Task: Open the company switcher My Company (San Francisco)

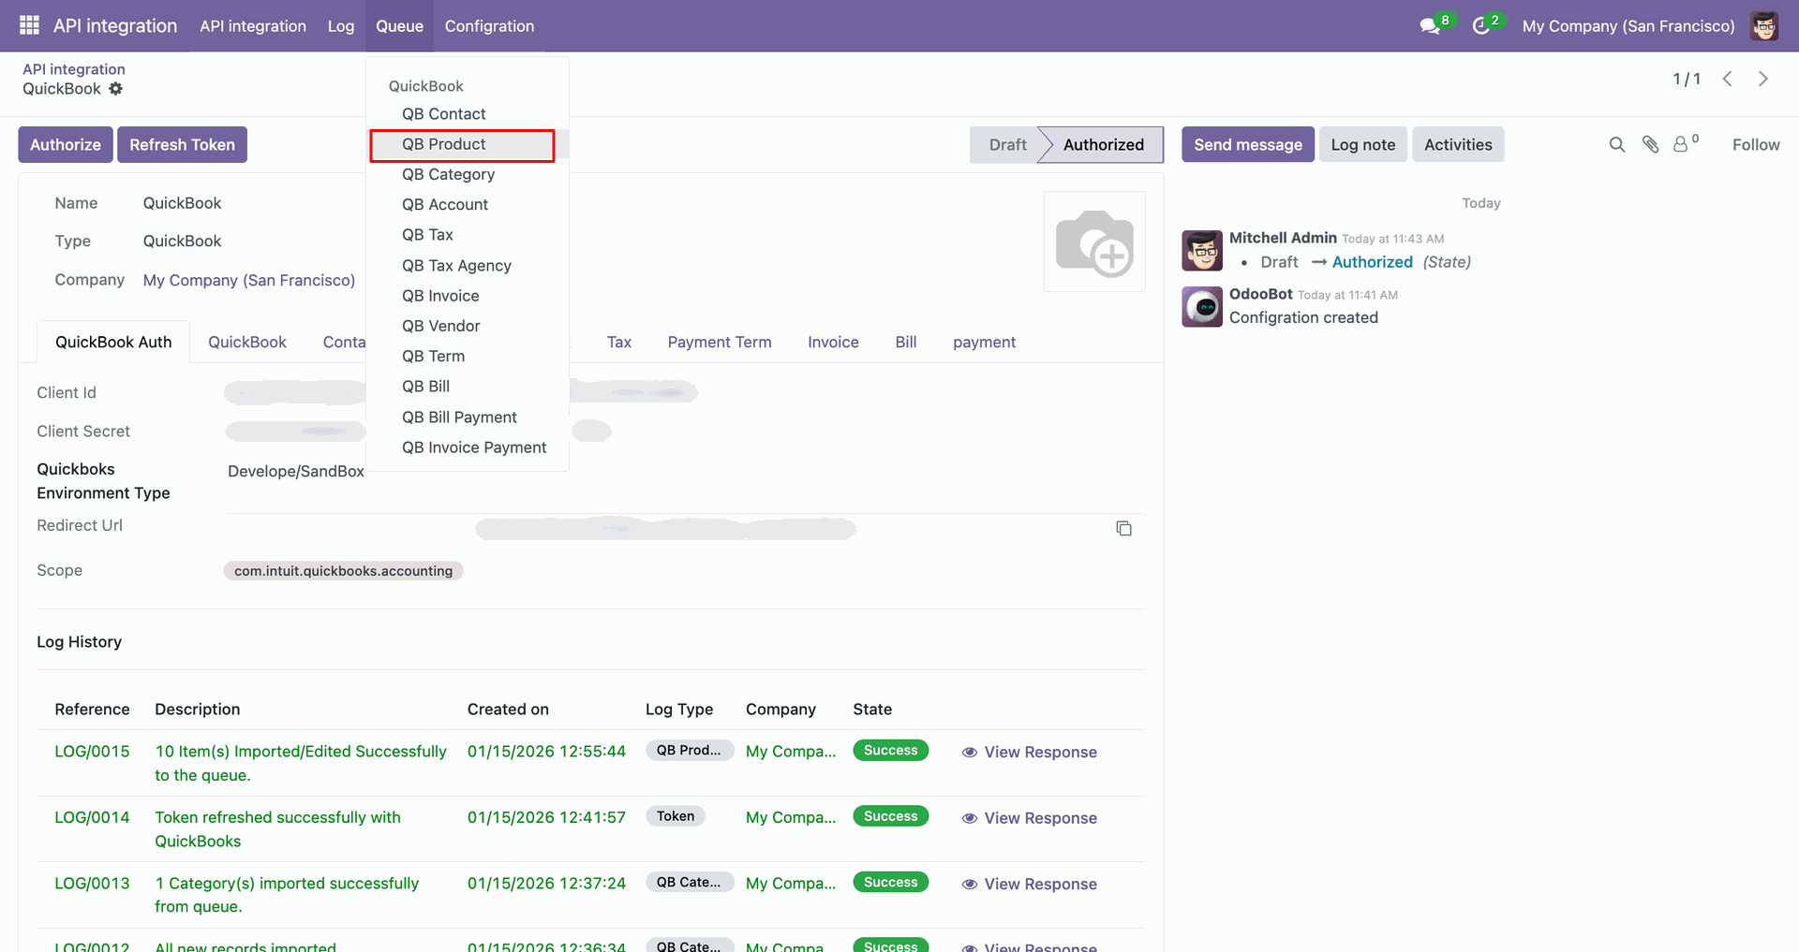Action: tap(1628, 26)
